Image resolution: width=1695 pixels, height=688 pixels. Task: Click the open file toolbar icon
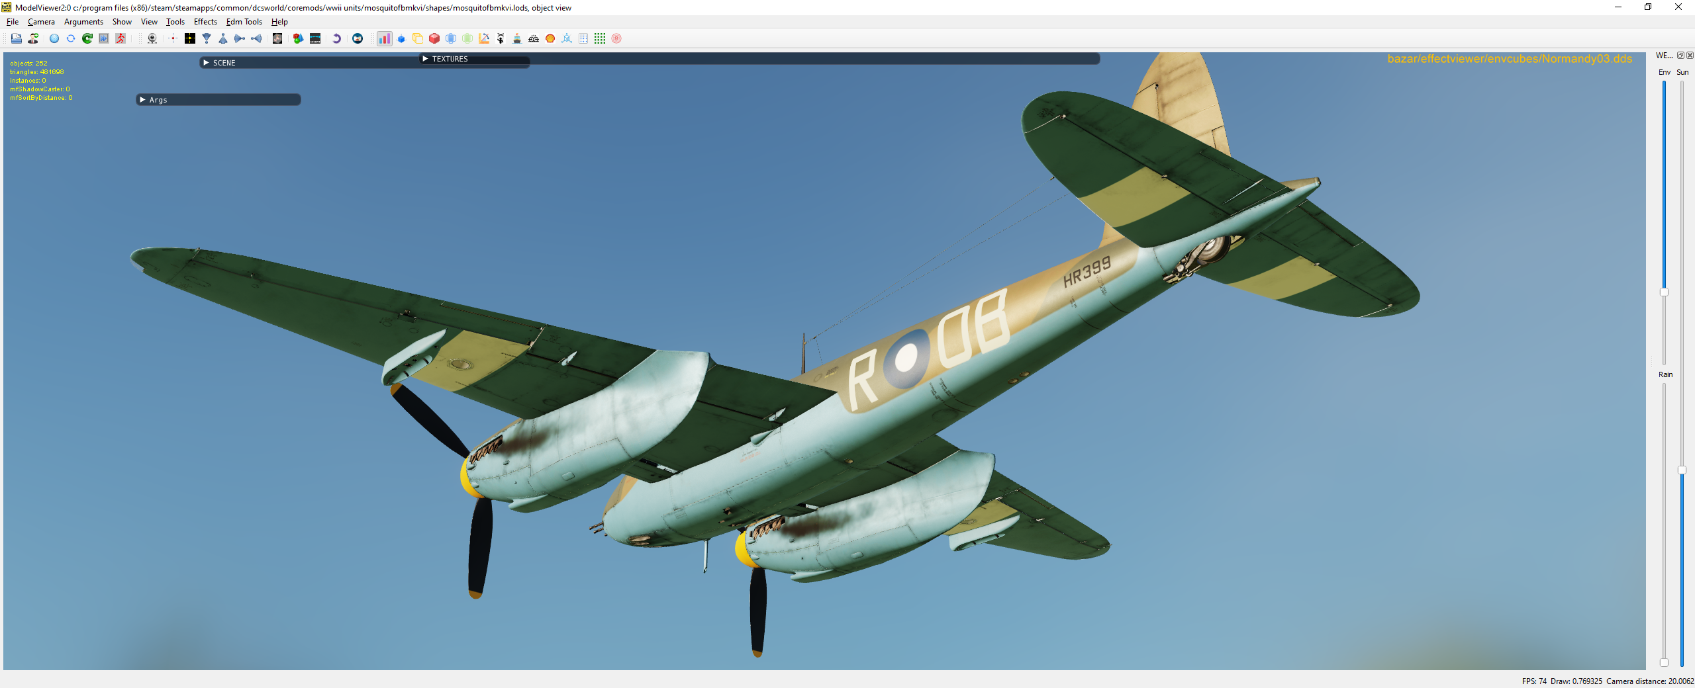click(x=17, y=38)
